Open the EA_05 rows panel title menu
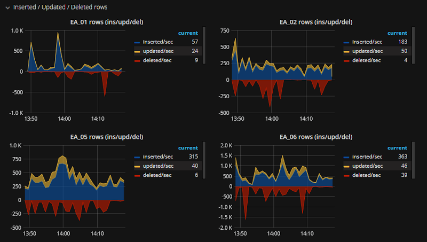 pyautogui.click(x=106, y=137)
